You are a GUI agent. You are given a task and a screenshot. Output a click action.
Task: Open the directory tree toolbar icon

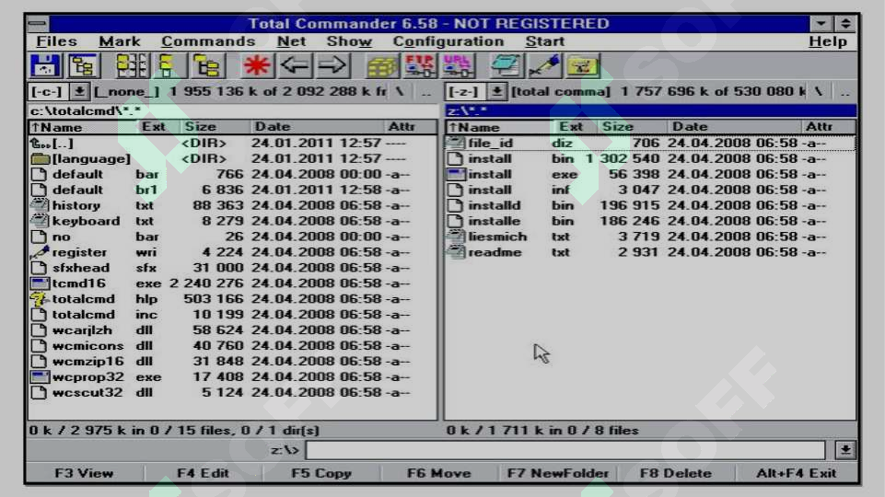84,65
